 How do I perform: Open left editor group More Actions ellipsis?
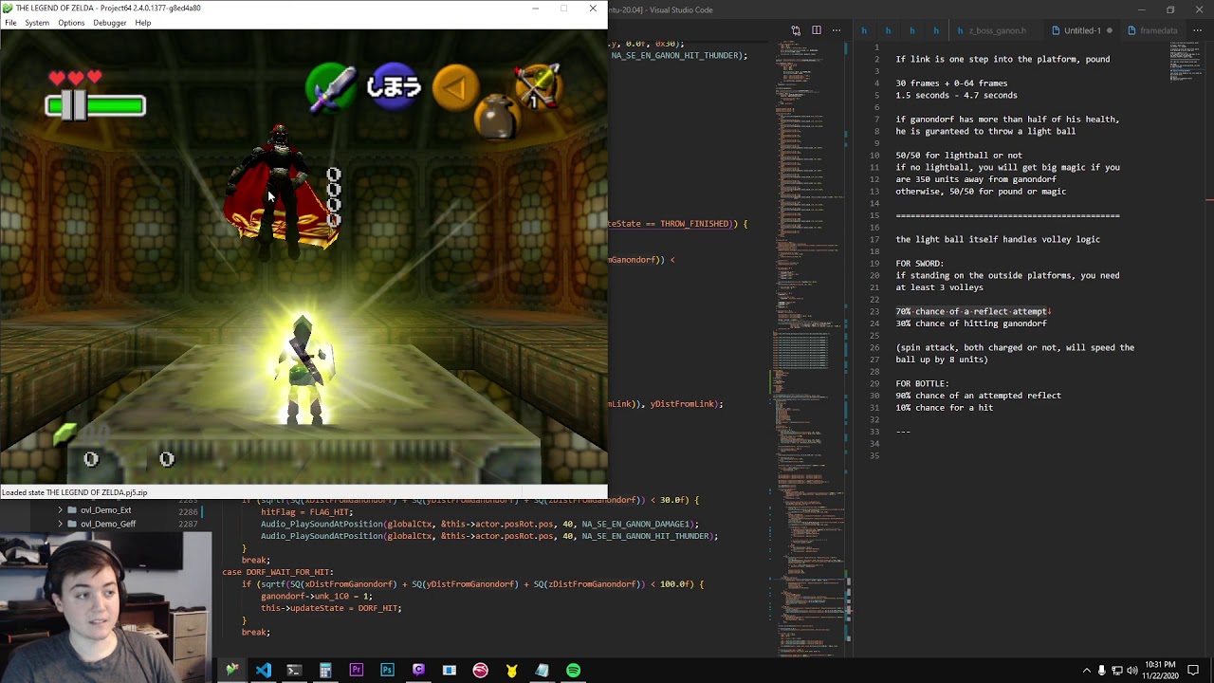coord(836,30)
